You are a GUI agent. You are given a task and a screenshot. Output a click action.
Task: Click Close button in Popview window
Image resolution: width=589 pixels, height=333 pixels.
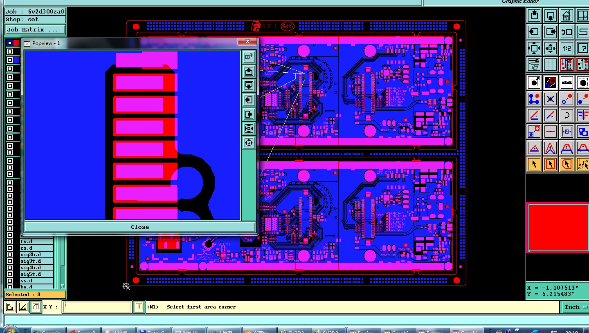[x=139, y=227]
